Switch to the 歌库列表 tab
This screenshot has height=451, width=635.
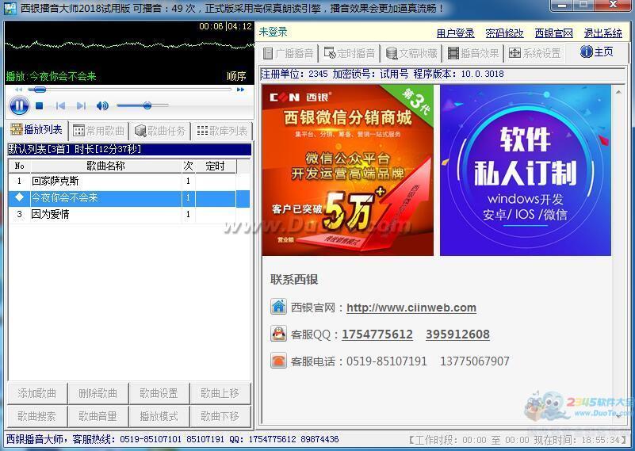click(x=222, y=131)
